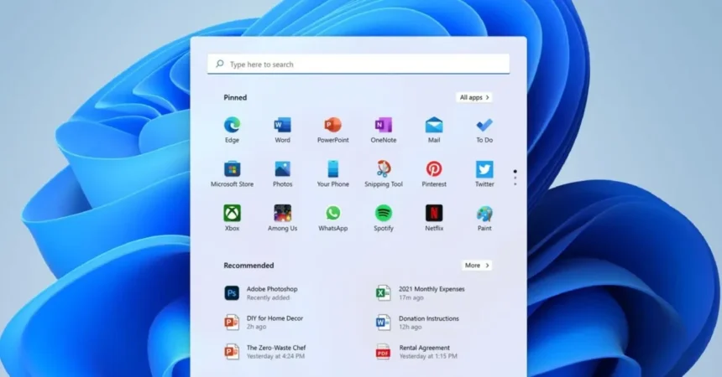Launch the Photos app
The image size is (722, 377).
tap(282, 173)
